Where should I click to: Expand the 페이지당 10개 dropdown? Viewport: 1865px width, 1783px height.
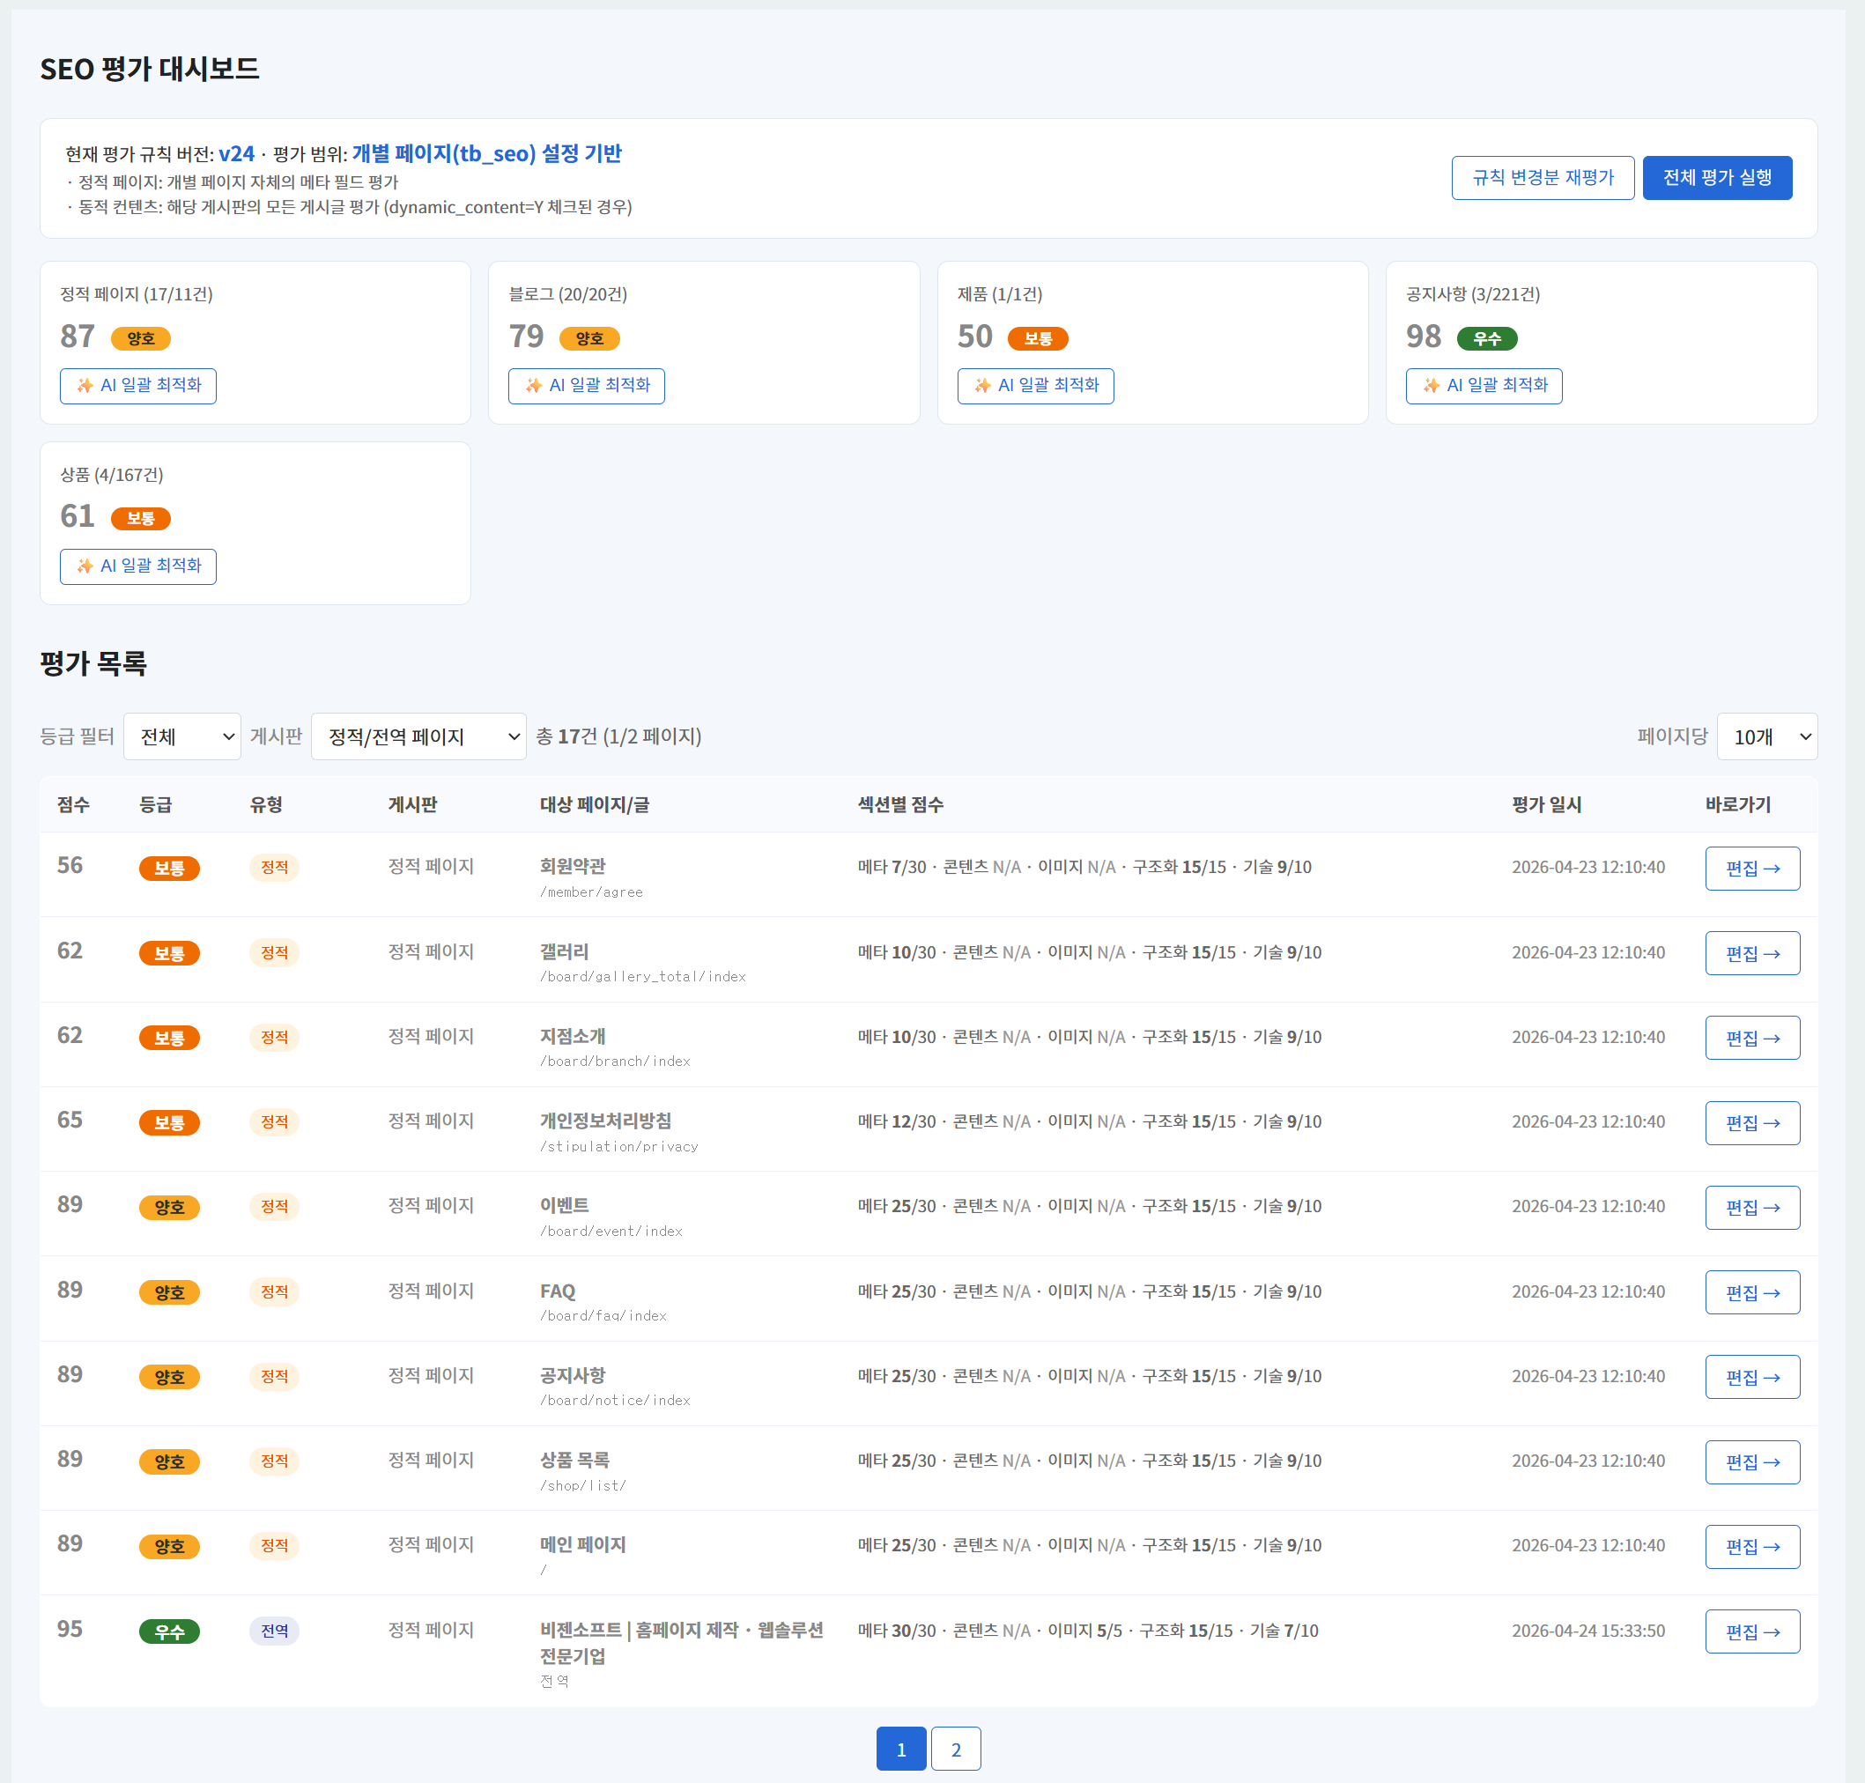pyautogui.click(x=1766, y=736)
